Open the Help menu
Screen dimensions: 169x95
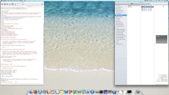pos(25,1)
